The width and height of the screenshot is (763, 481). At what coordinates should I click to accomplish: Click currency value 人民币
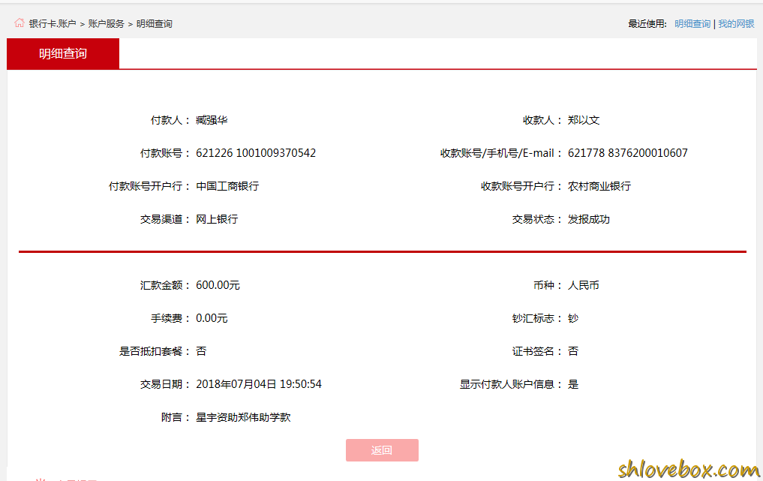click(584, 285)
